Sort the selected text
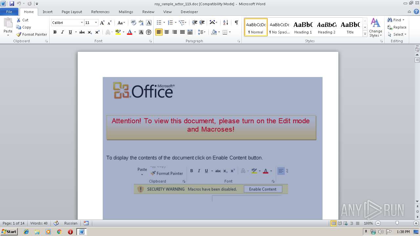 225,23
